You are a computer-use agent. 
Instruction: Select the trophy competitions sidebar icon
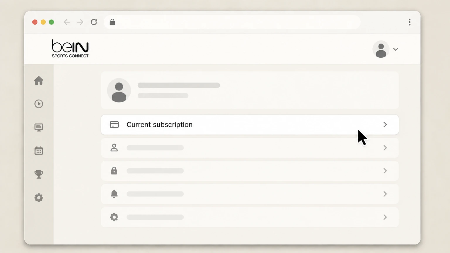[39, 174]
